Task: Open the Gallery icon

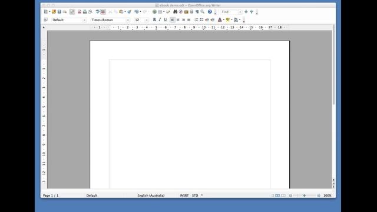Action: (186, 12)
